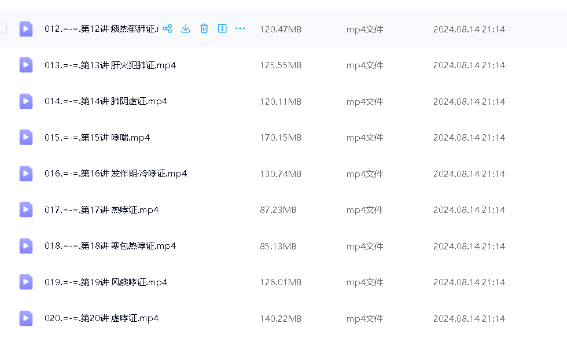This screenshot has width=567, height=342.
Task: Click the video icon of 第13讲 肝火犯肺证
Action: tap(26, 65)
